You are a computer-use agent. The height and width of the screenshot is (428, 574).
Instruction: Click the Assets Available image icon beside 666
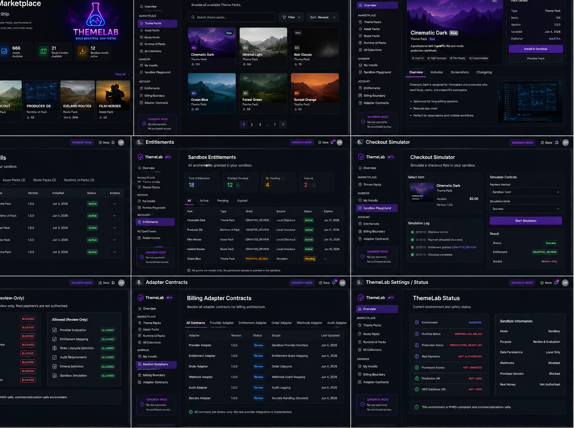pos(4,51)
